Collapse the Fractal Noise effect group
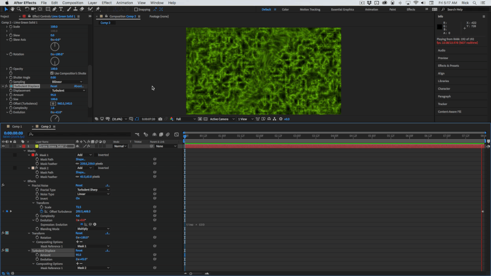Image resolution: width=491 pixels, height=276 pixels. pyautogui.click(x=29, y=185)
